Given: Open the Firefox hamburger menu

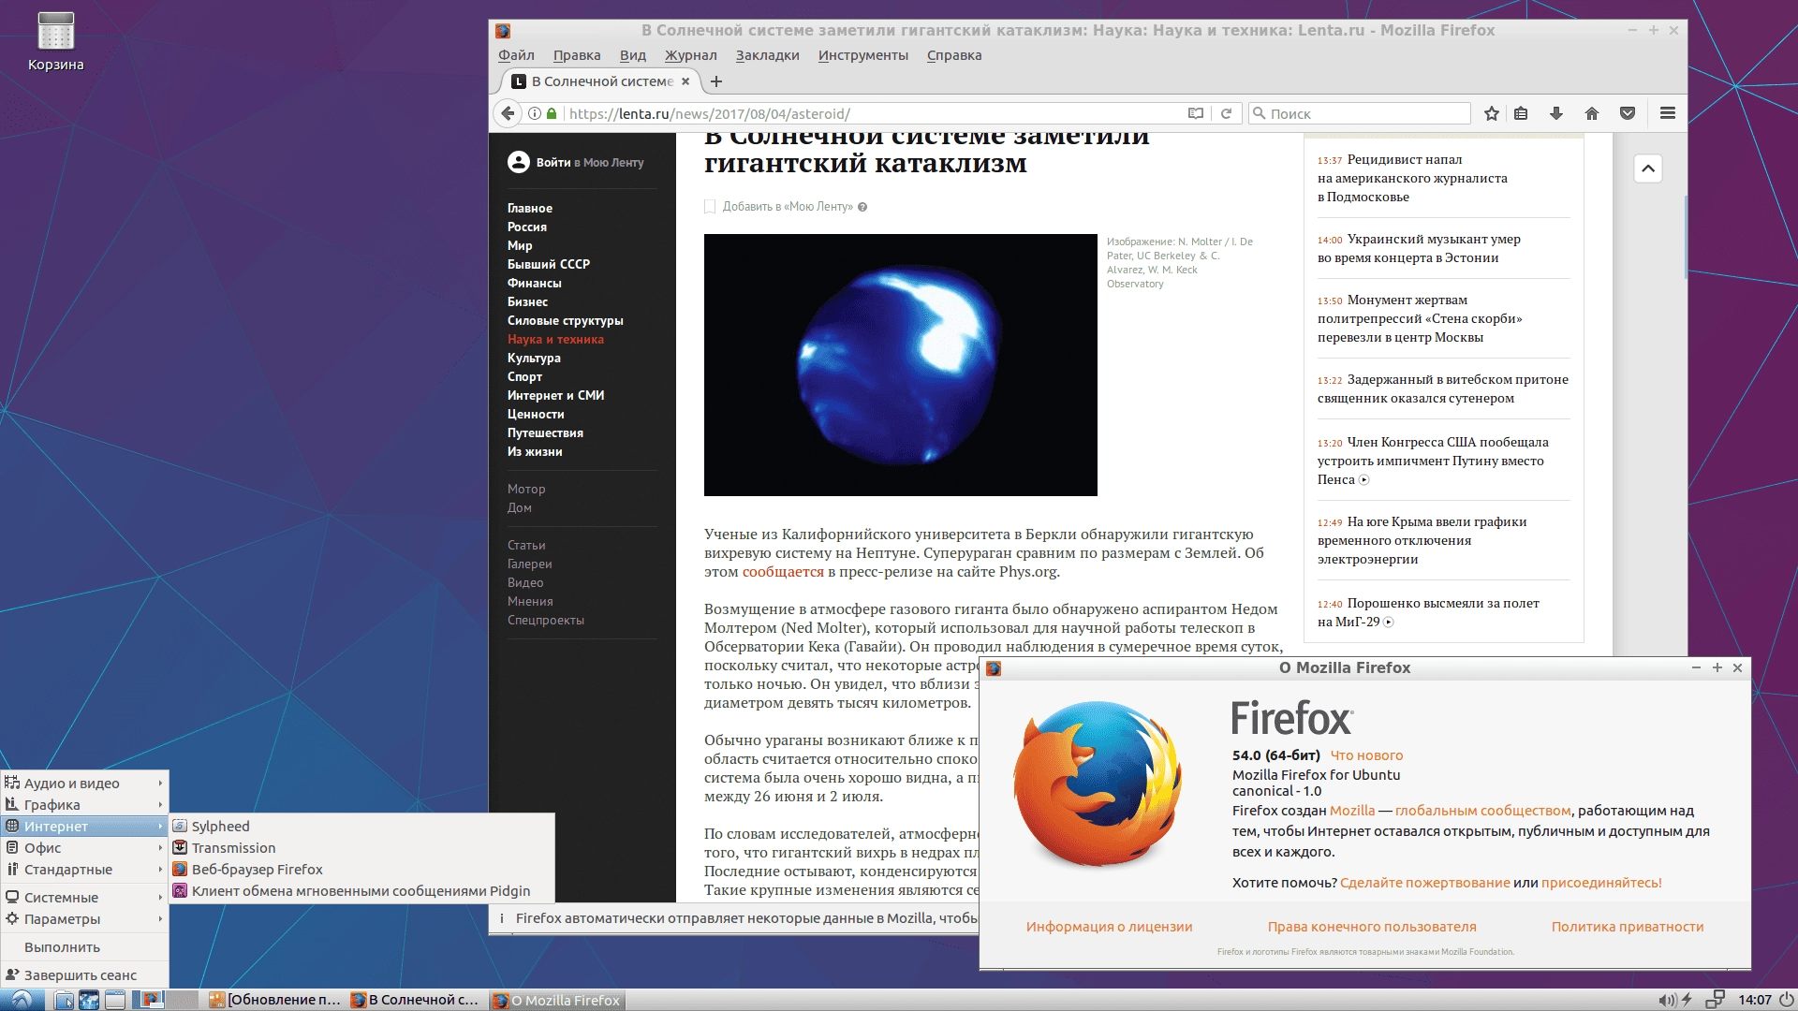Looking at the screenshot, I should (1668, 113).
